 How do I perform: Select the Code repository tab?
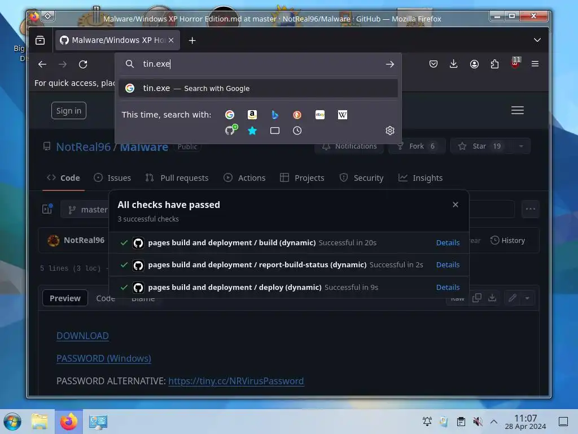[x=63, y=178]
